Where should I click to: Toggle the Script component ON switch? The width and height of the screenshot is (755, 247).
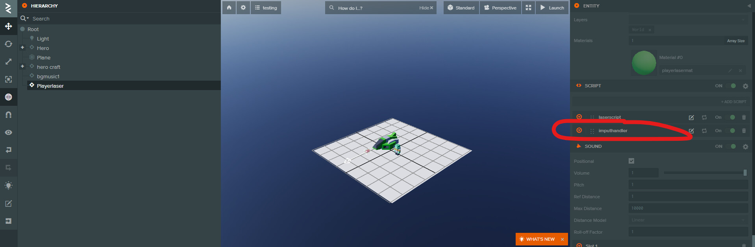(x=733, y=86)
